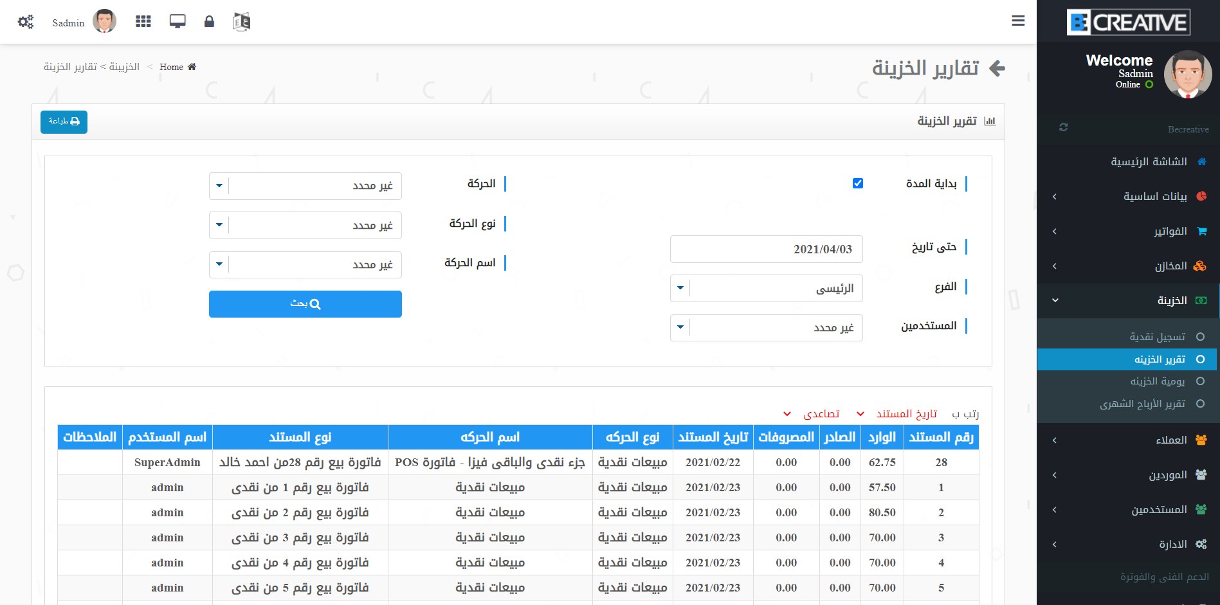Open the الفرع dropdown showing الرئيسى
1220x605 pixels.
tap(766, 289)
